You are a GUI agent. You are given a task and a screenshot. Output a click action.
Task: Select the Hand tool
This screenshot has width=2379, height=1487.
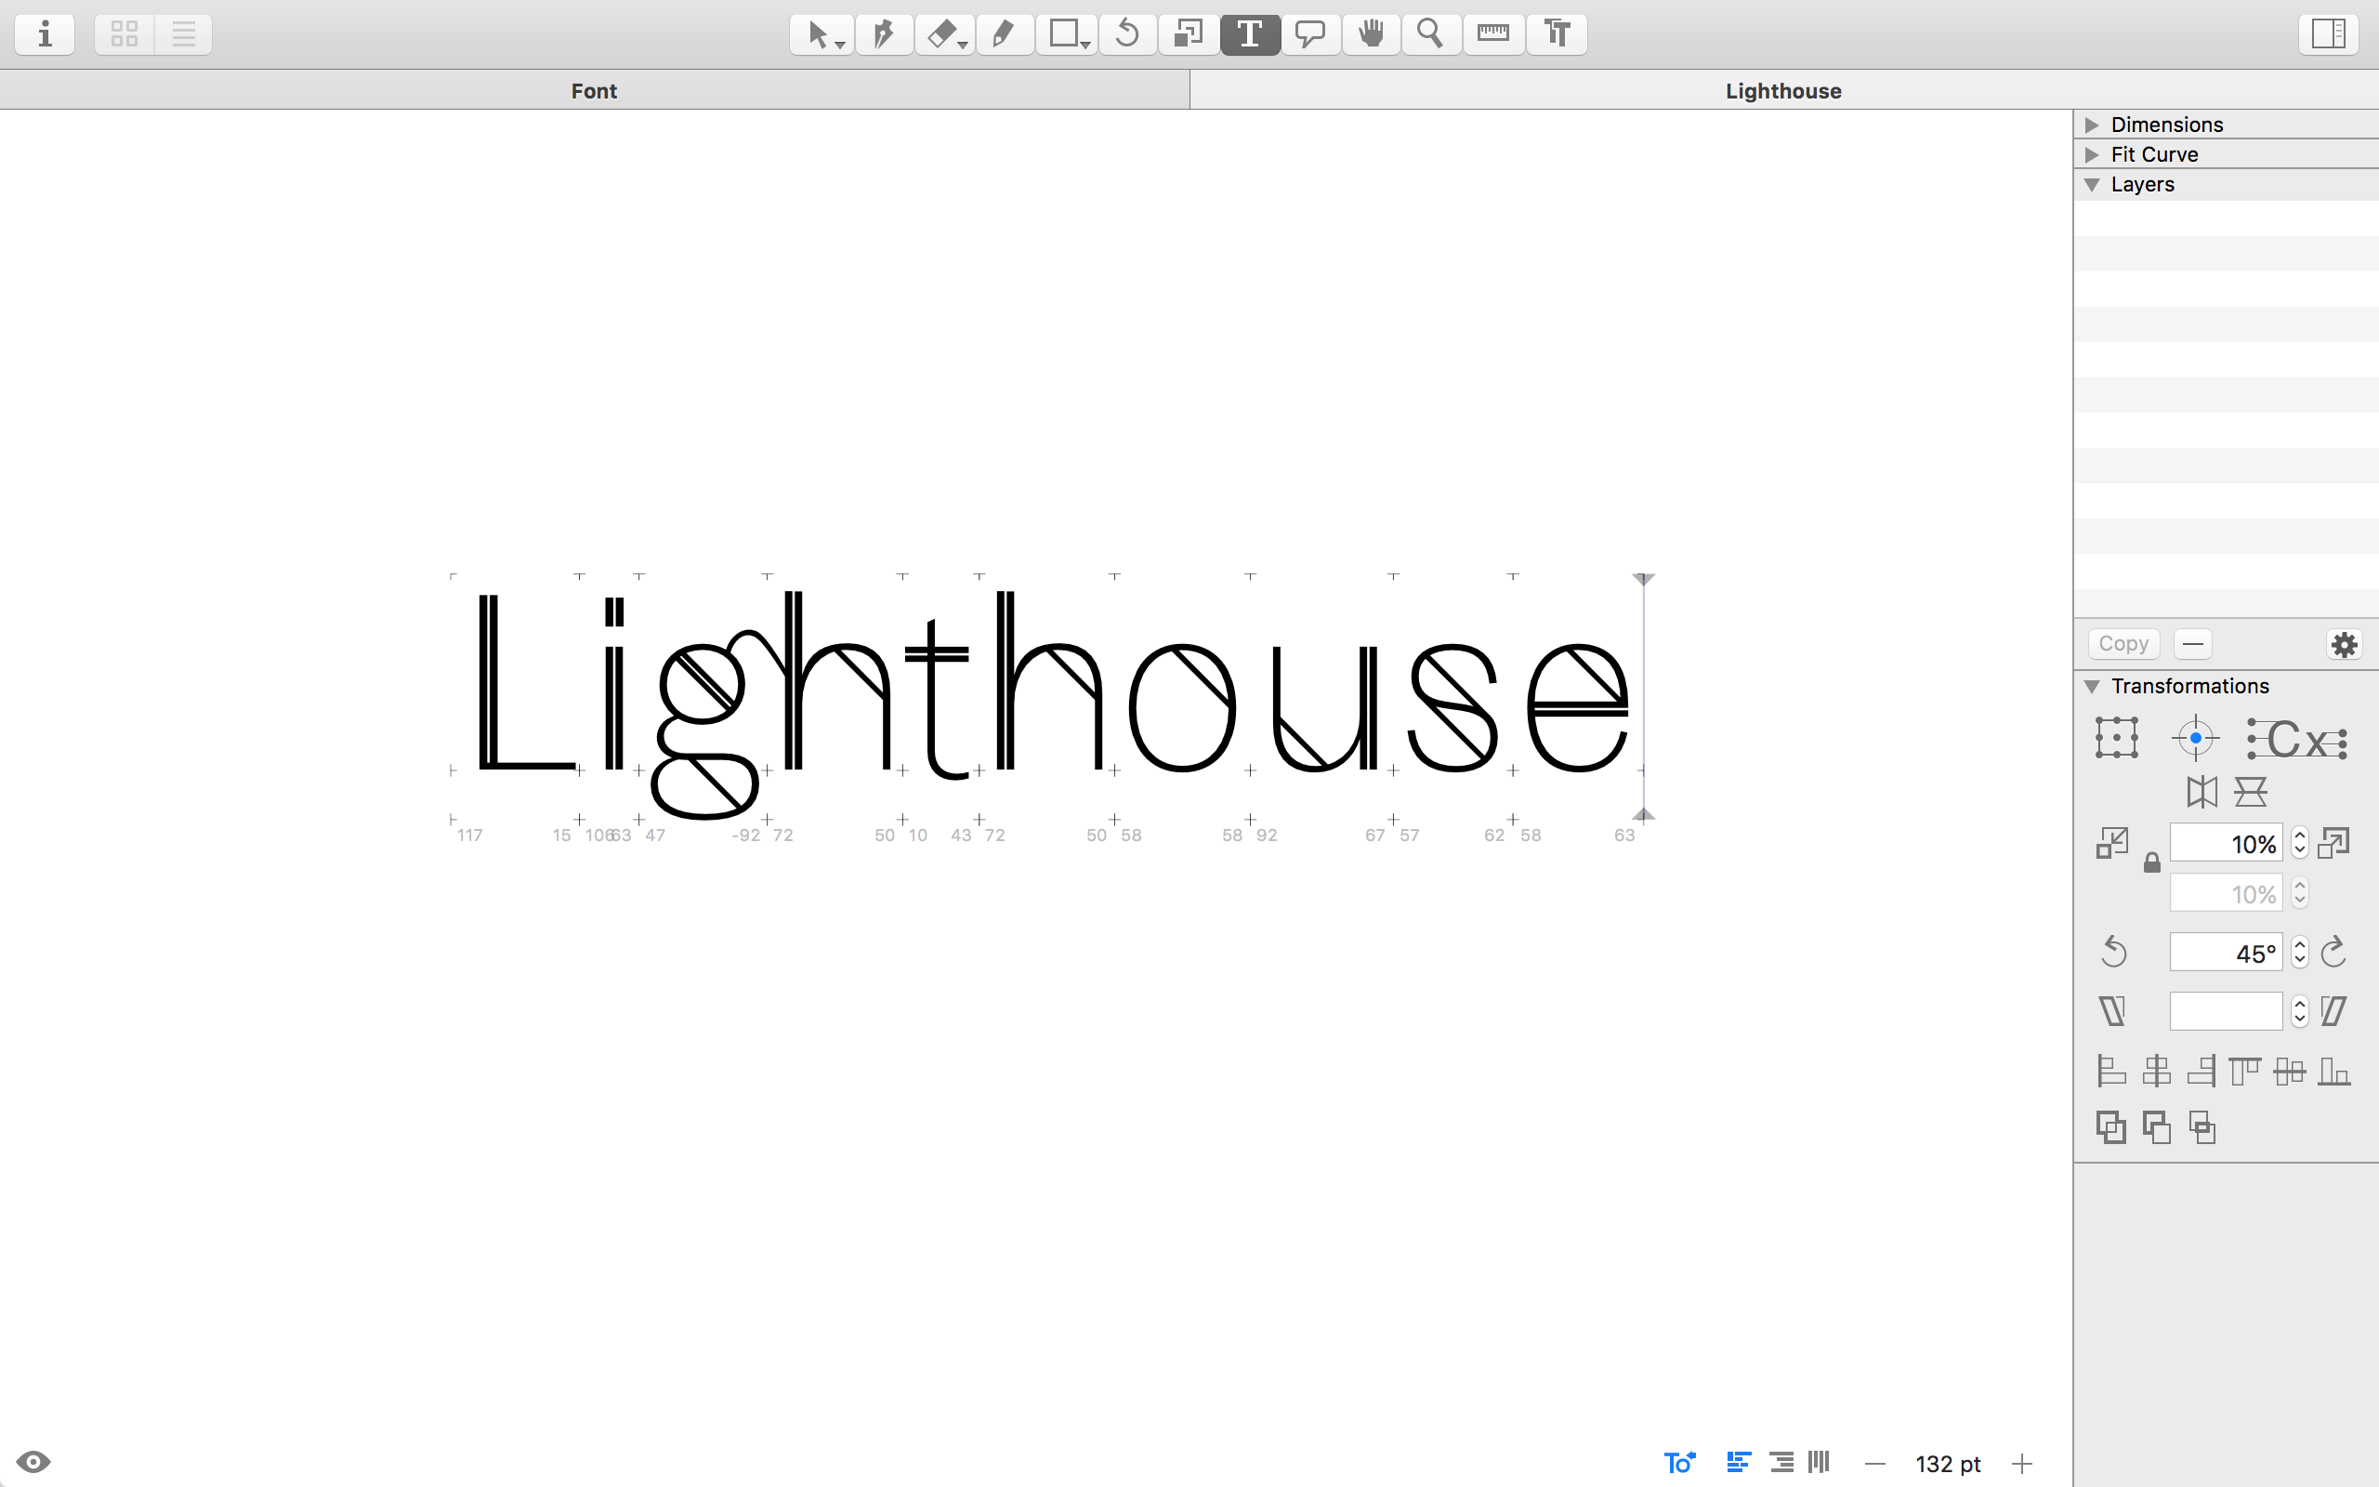coord(1372,34)
